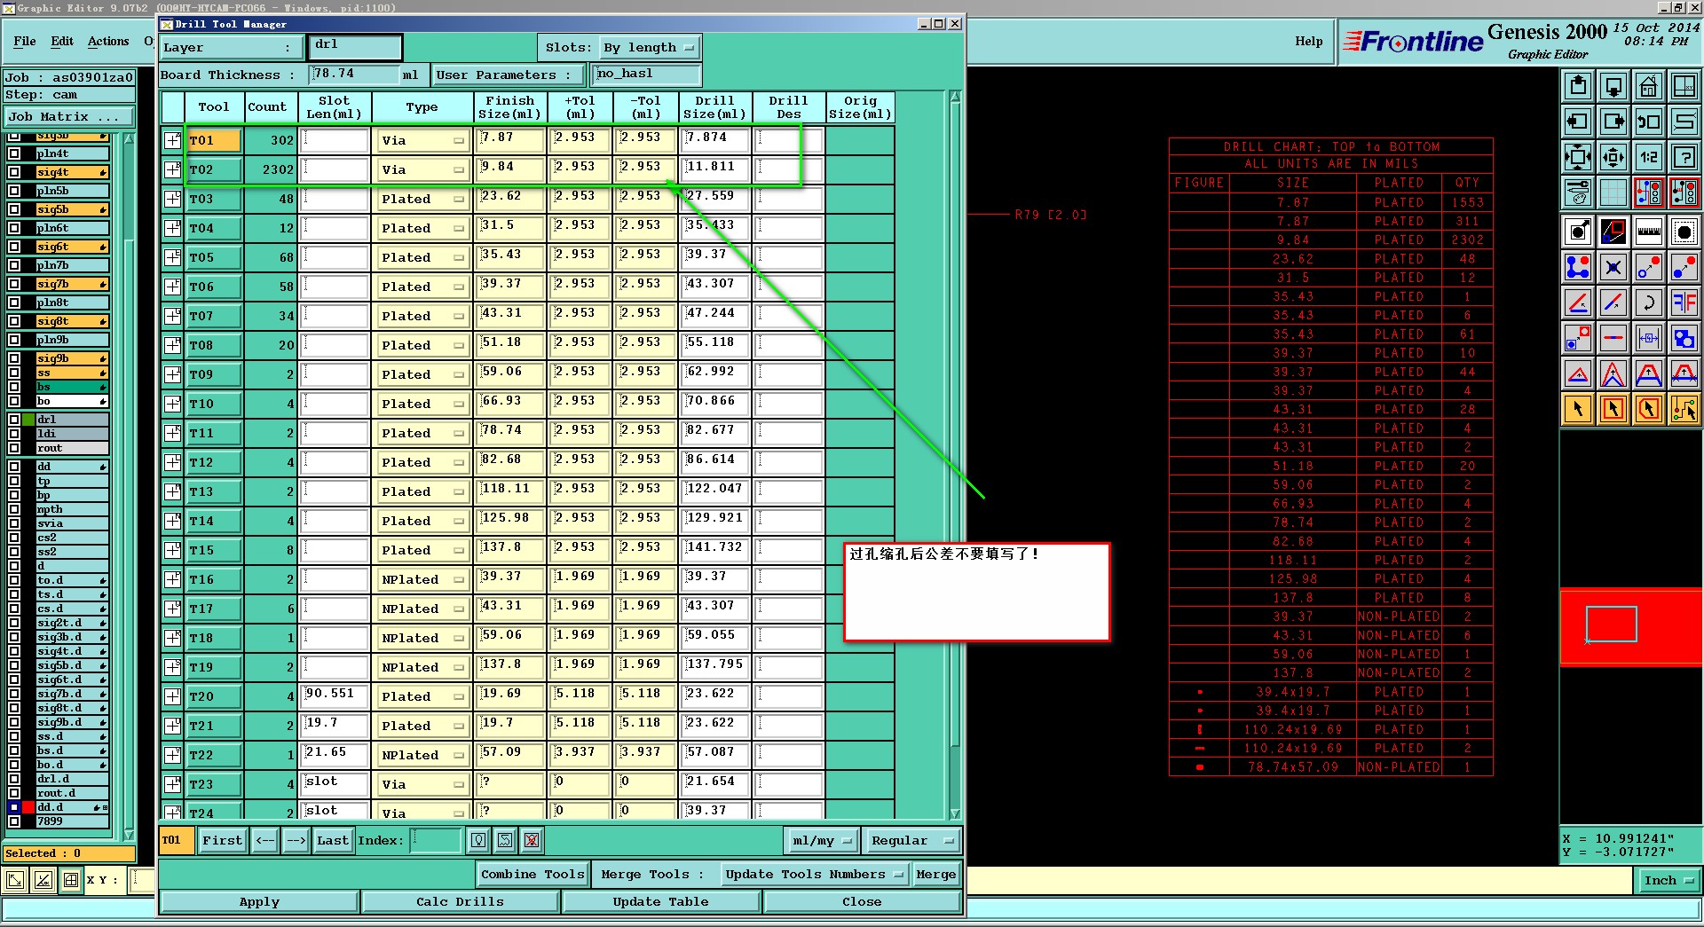The width and height of the screenshot is (1704, 927).
Task: Click the Board Thickness field showing 78.74
Action: (354, 75)
